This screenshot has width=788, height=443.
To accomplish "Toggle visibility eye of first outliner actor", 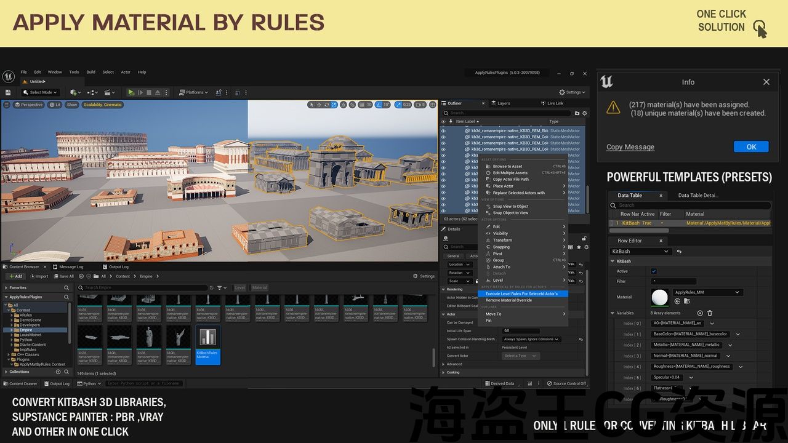I will tap(443, 130).
